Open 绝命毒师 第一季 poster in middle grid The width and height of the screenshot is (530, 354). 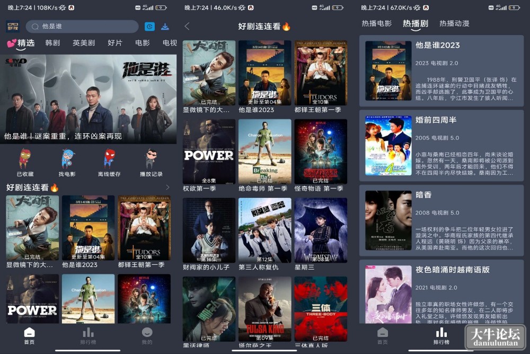point(264,156)
